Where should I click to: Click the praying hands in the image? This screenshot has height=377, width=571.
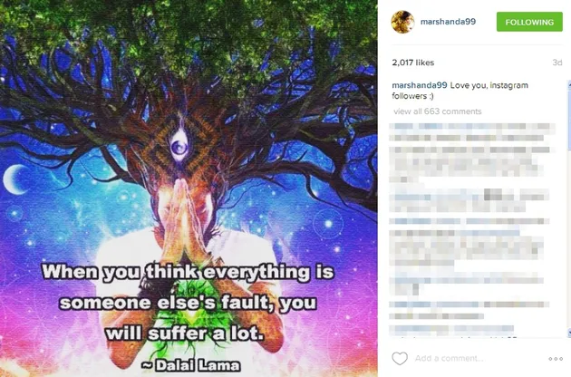[x=183, y=220]
